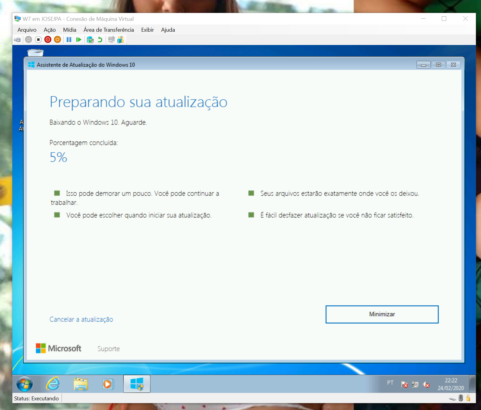This screenshot has width=481, height=410.
Task: Minimize the Assistente de Atualização window
Action: point(423,65)
